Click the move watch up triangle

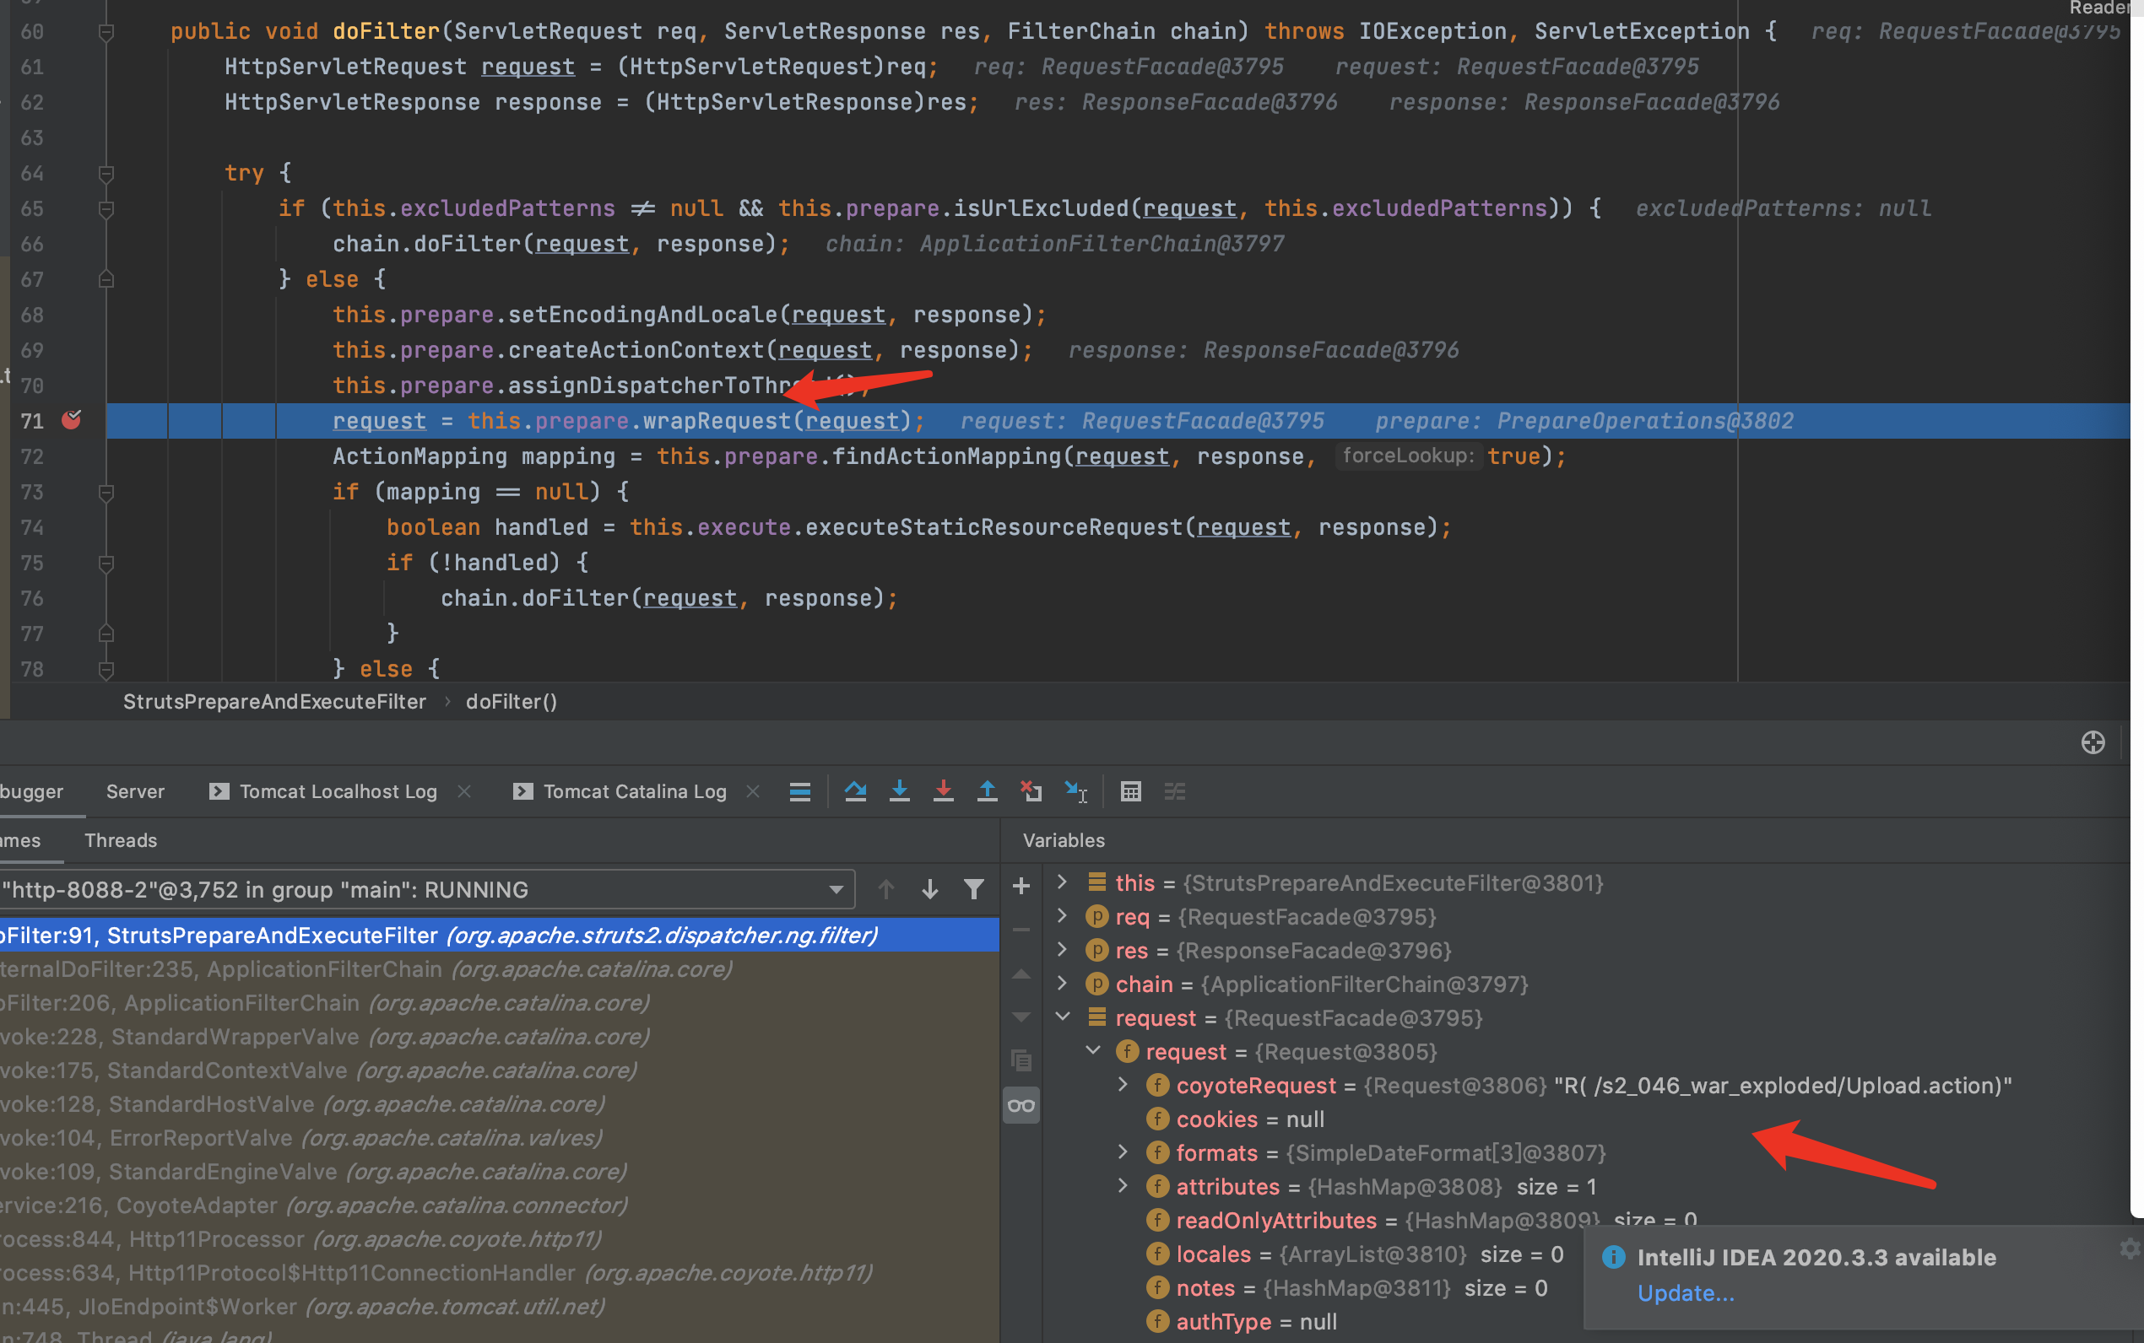point(1021,974)
